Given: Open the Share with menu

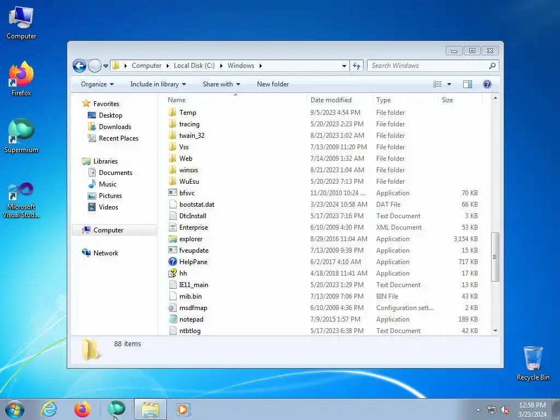Looking at the screenshot, I should tap(221, 84).
